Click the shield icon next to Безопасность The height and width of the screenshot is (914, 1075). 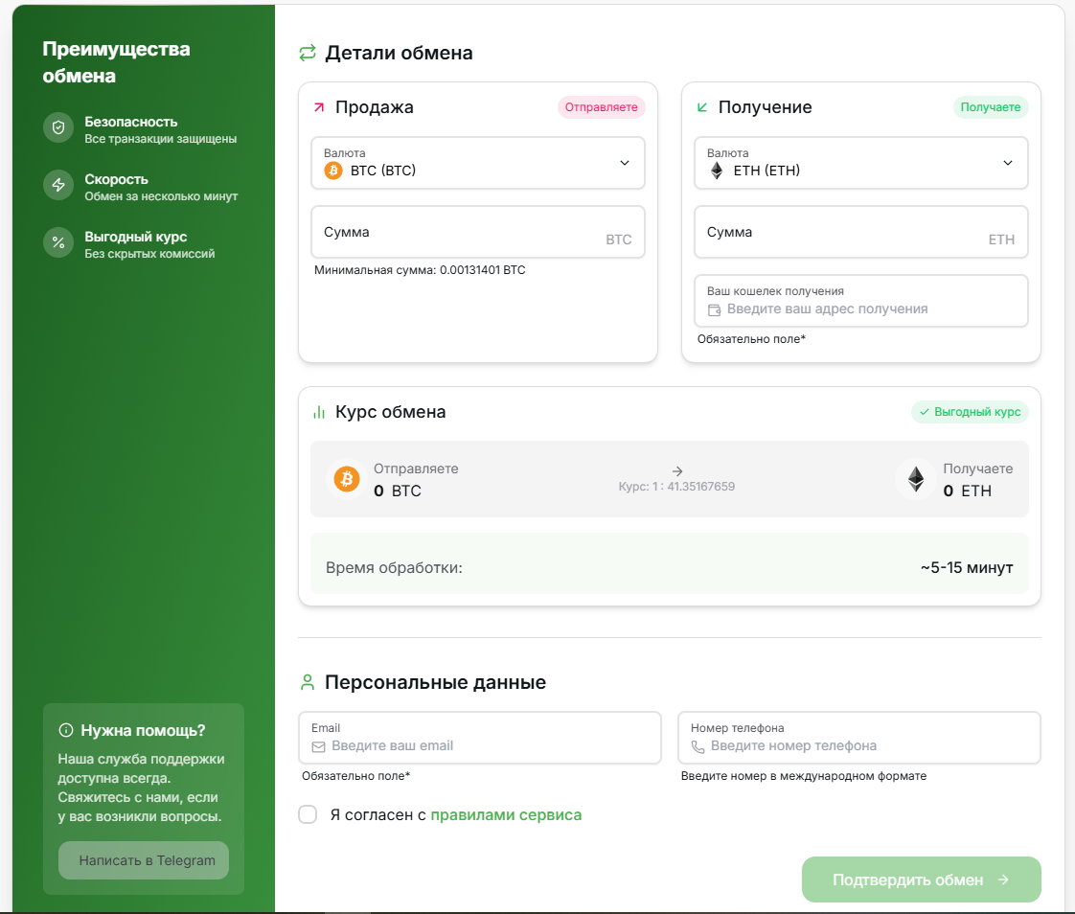pyautogui.click(x=58, y=128)
